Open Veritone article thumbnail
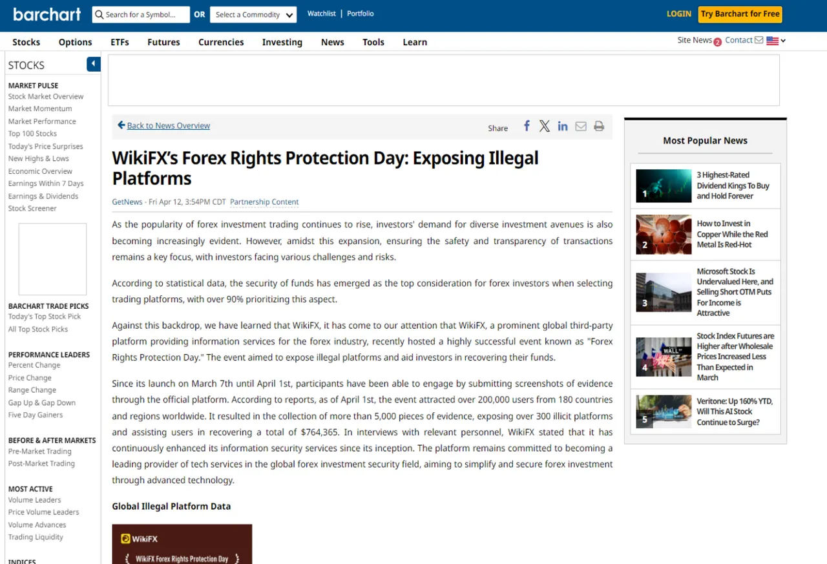This screenshot has width=827, height=564. coord(664,412)
